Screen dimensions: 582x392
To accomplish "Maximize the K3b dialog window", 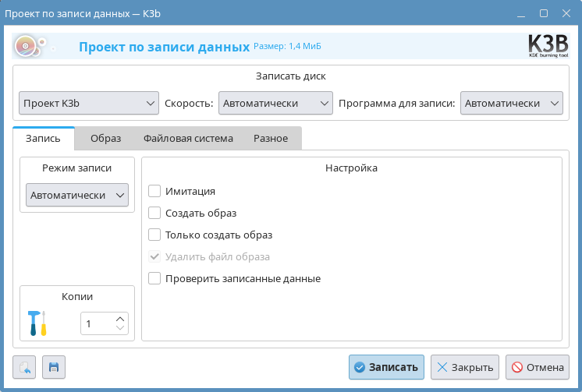I will pyautogui.click(x=544, y=13).
